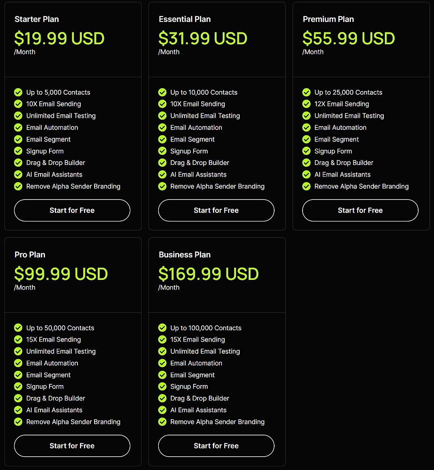The width and height of the screenshot is (434, 470).
Task: Click the $55.99 USD price text
Action: coord(348,39)
